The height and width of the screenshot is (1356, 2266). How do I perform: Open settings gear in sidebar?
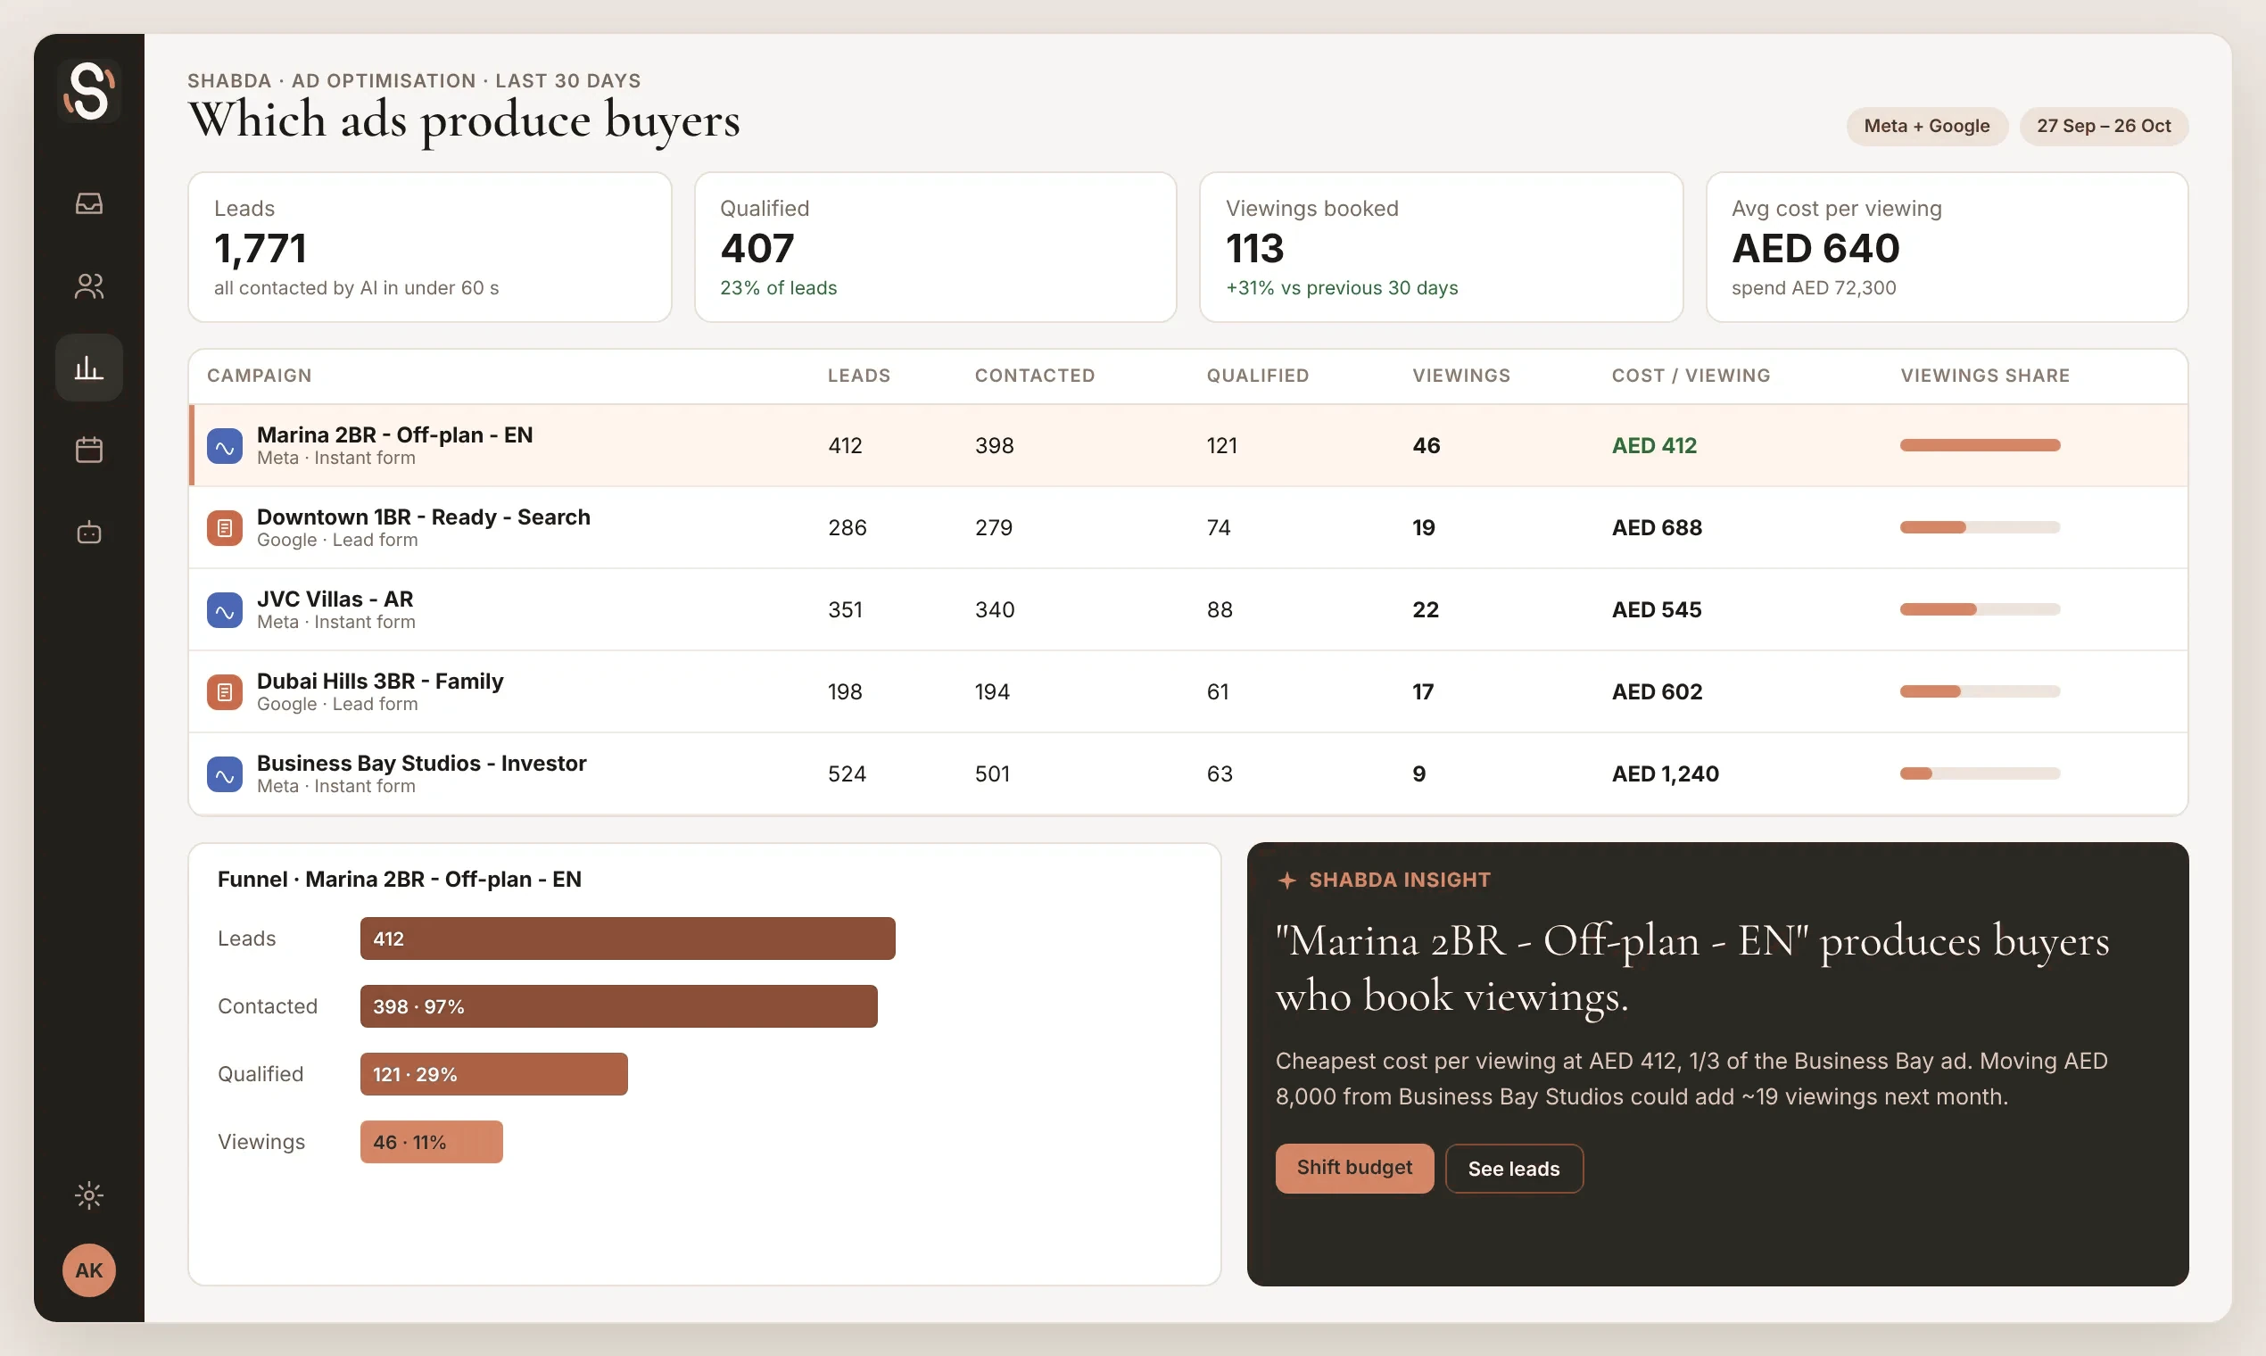pos(88,1195)
